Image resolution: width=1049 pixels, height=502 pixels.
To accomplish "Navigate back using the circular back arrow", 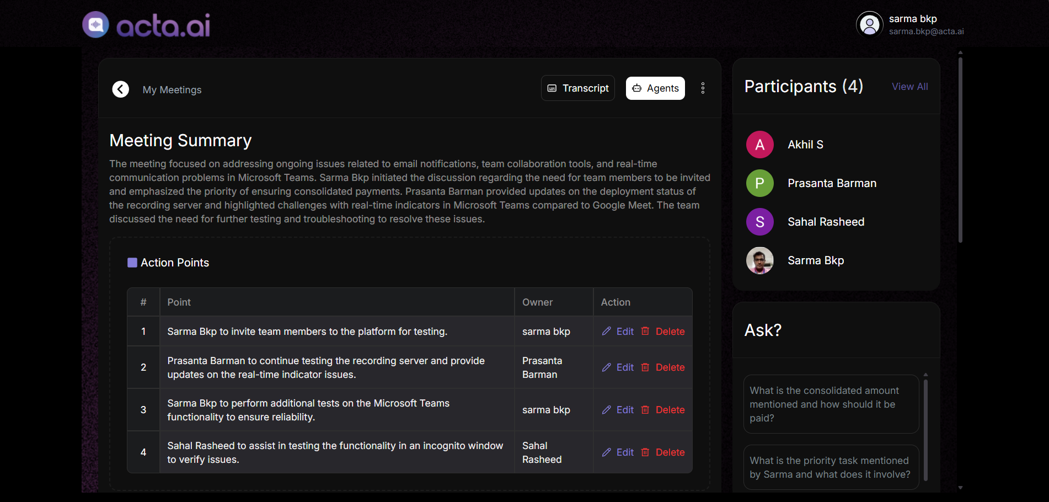I will (x=120, y=89).
